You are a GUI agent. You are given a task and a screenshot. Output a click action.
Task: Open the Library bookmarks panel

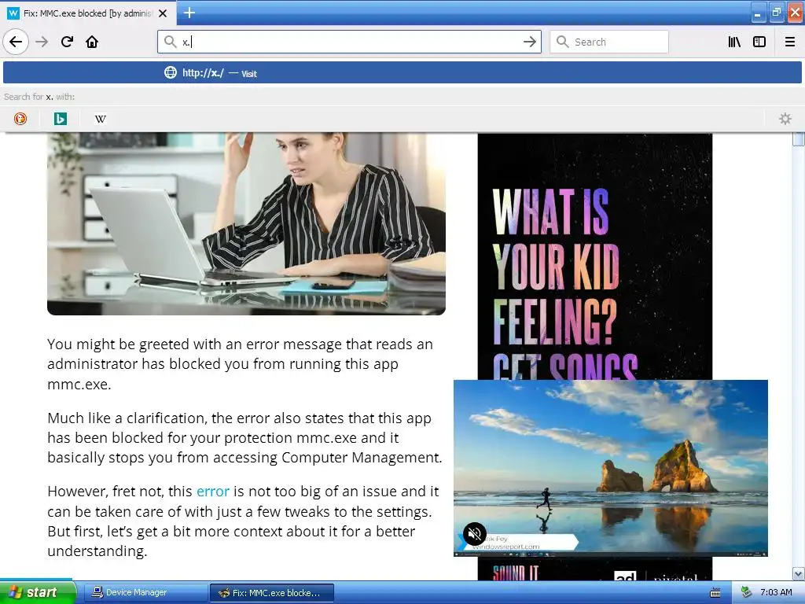734,42
